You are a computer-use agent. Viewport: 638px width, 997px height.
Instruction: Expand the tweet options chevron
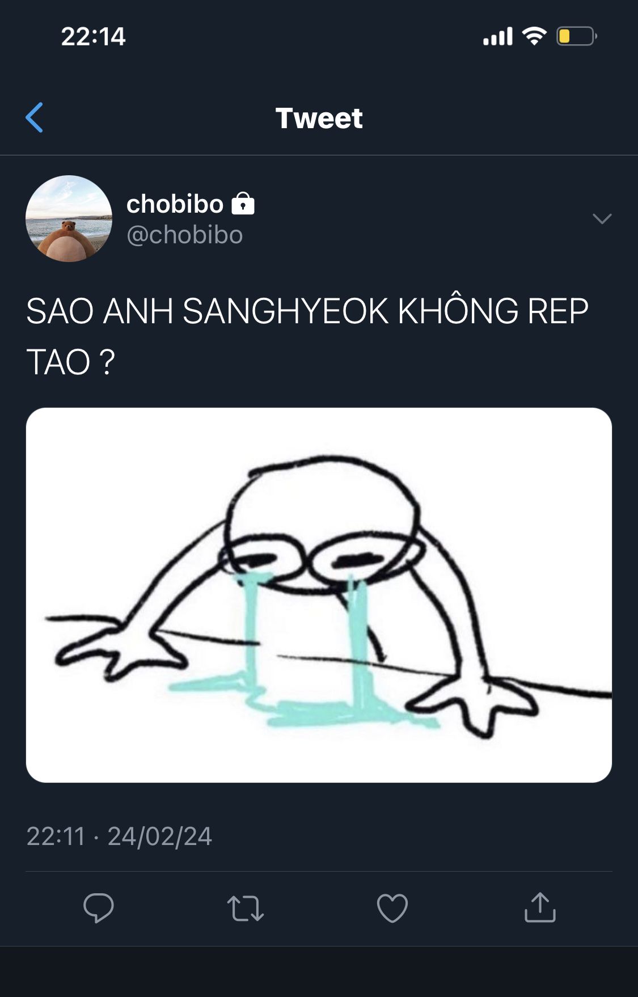click(602, 218)
